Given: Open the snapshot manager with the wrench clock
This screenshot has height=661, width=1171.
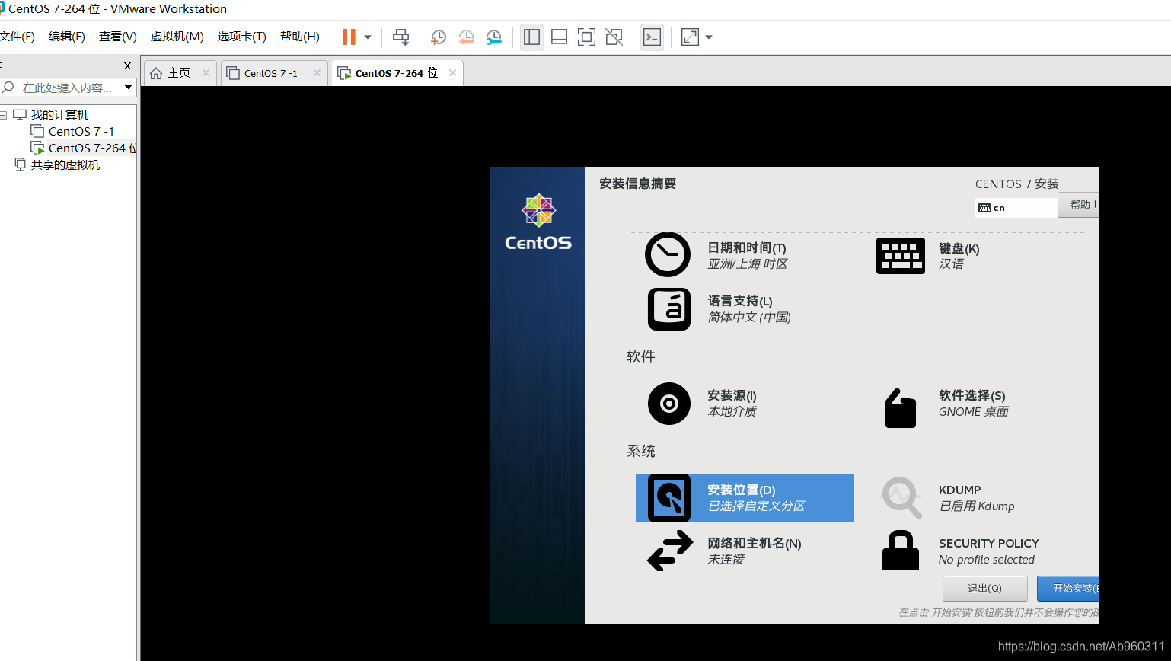Looking at the screenshot, I should click(494, 37).
